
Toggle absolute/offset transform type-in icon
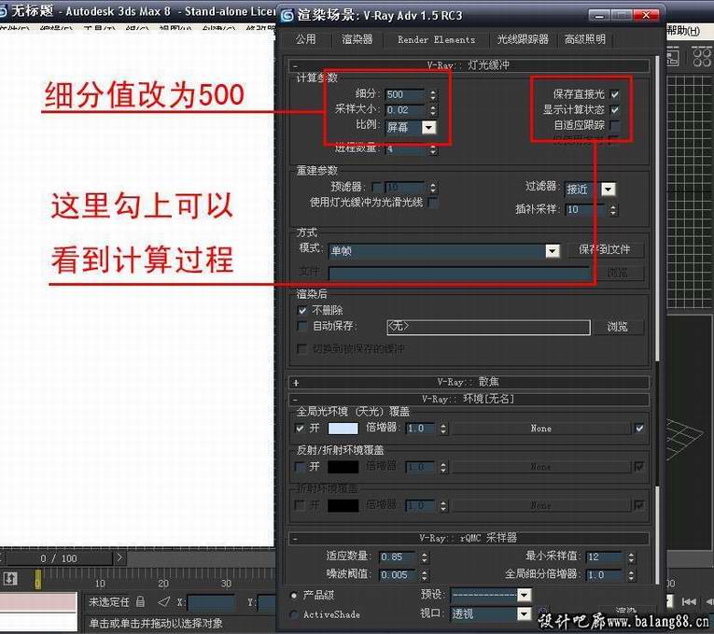click(164, 602)
